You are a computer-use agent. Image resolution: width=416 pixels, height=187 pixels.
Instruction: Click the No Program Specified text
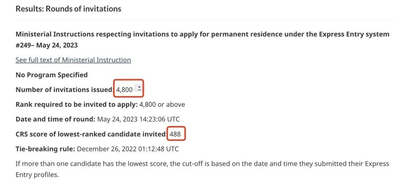[52, 75]
